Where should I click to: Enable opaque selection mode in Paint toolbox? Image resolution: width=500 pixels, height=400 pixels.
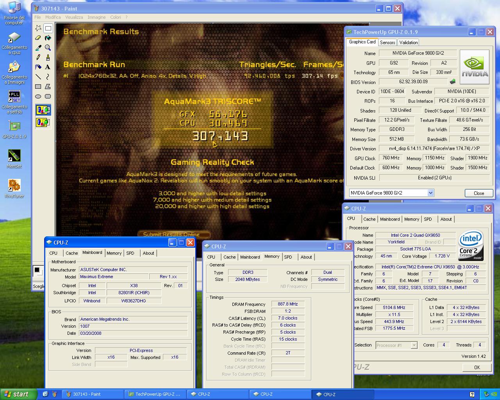pos(43,110)
